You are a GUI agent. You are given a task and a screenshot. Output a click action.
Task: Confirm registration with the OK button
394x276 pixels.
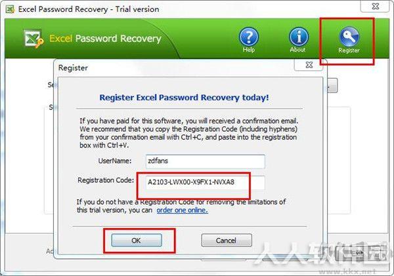click(137, 241)
